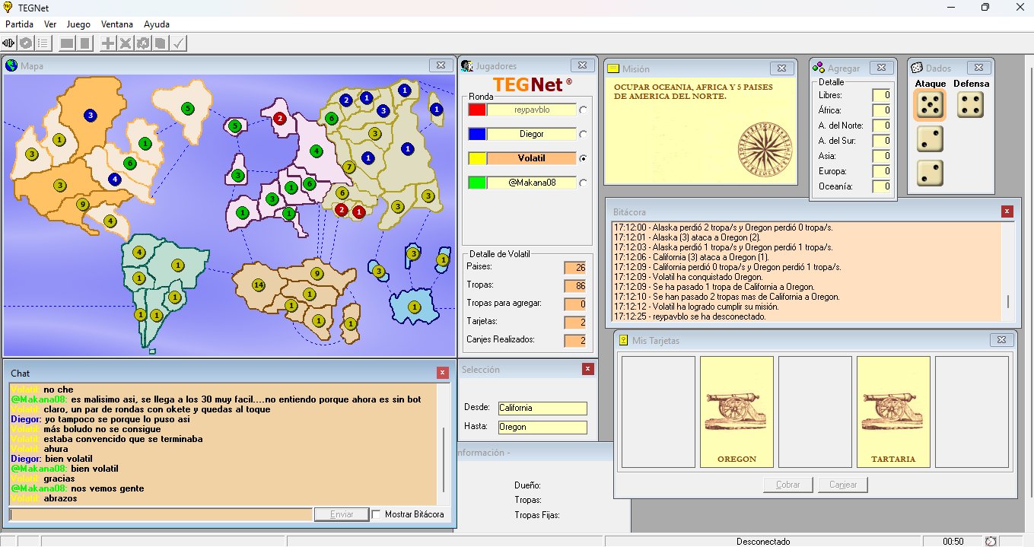Click the TEGNet icon in the title bar
Viewport: 1034px width, 547px height.
[8, 8]
